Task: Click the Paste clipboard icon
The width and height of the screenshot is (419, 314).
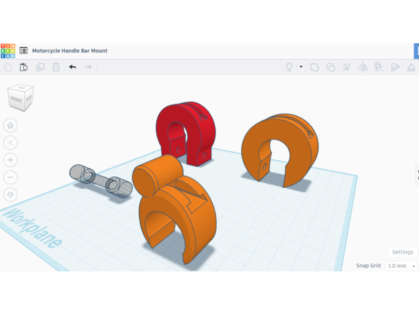Action: tap(23, 67)
